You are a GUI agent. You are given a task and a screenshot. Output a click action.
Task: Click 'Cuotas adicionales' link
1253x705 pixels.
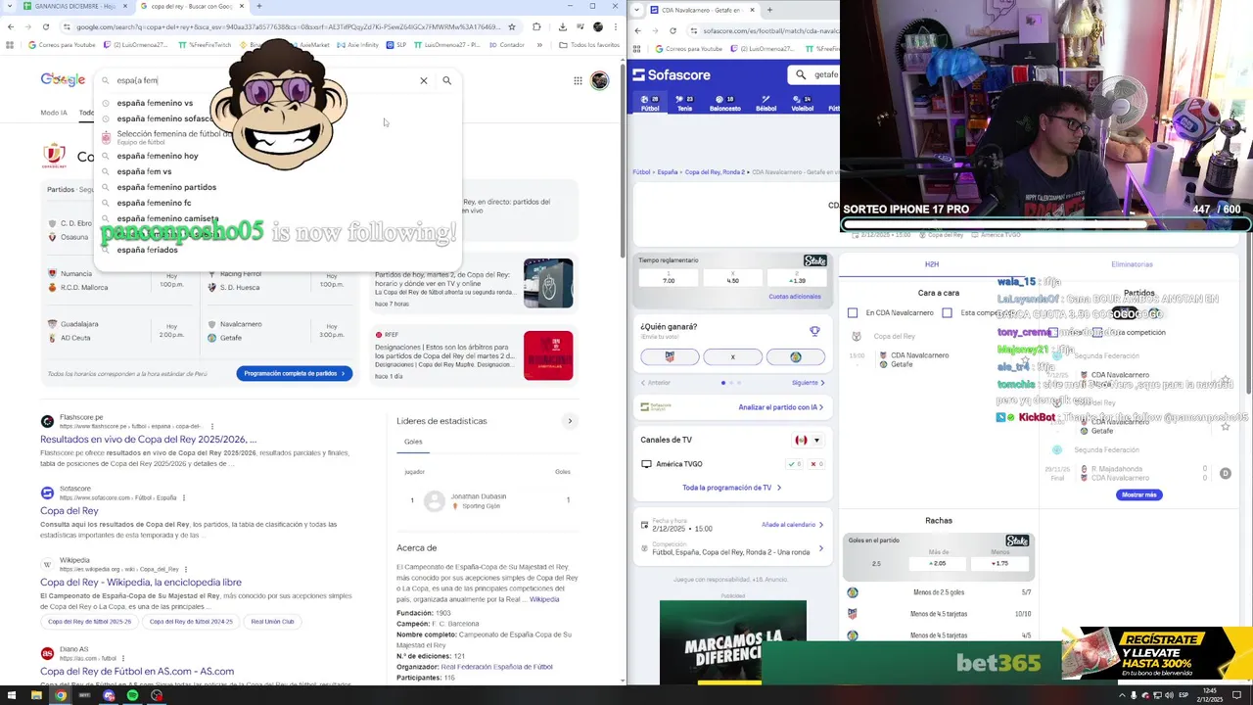[x=795, y=297]
